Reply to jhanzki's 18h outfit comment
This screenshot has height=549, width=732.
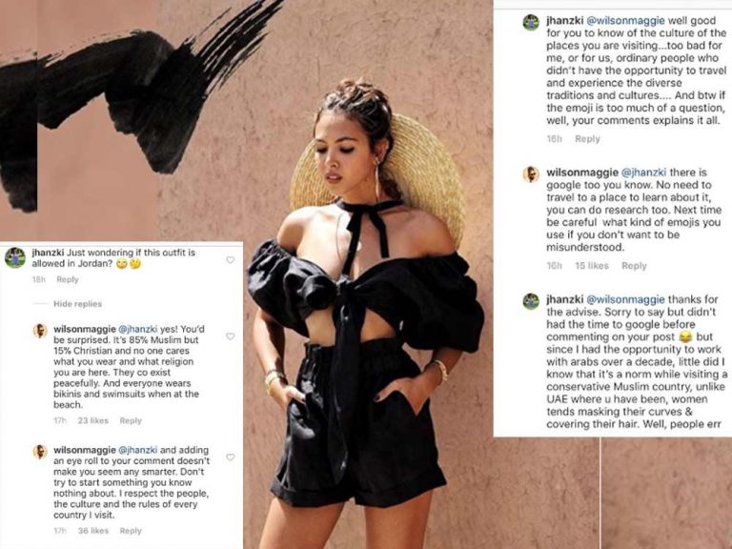[68, 279]
